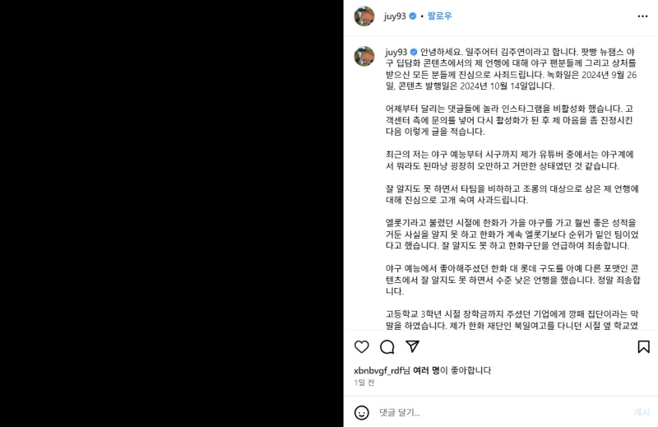Save post using bookmark icon
The width and height of the screenshot is (658, 427).
(643, 347)
